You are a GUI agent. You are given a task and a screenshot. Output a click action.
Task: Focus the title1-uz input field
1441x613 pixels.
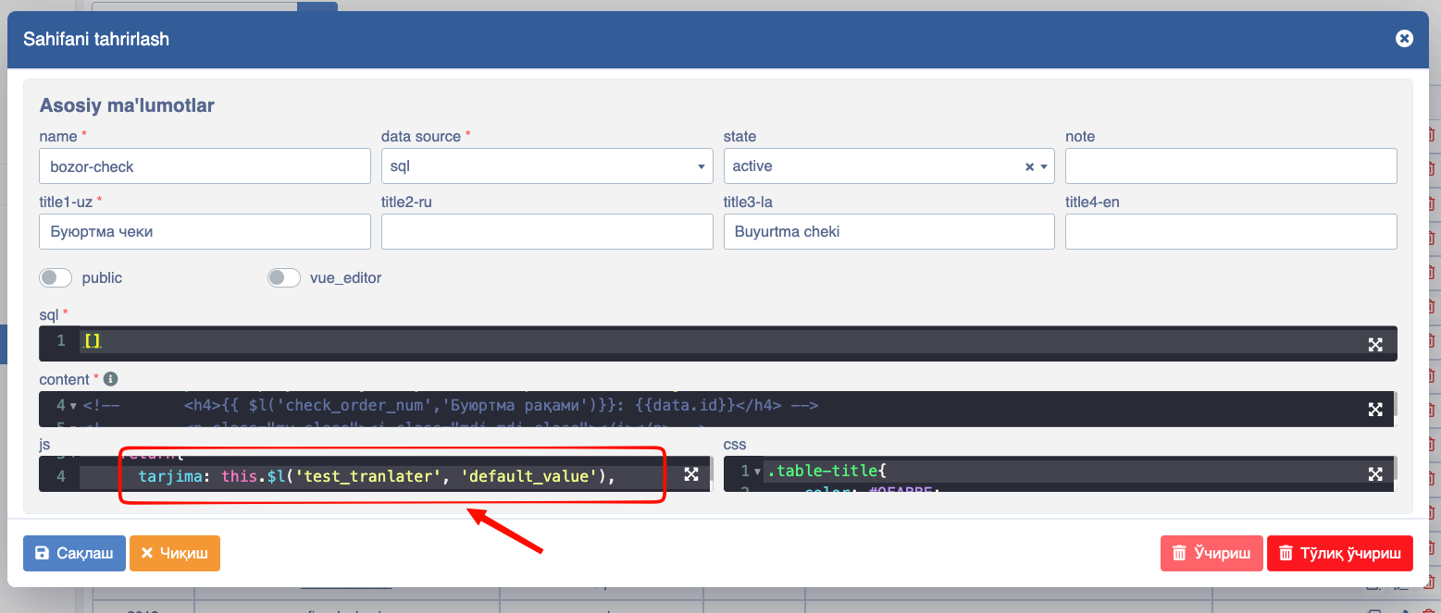coord(205,231)
